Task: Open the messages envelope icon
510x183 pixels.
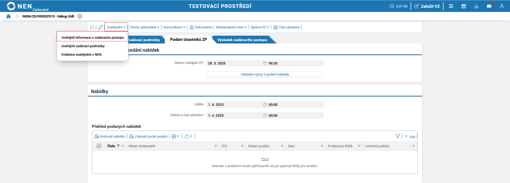Action: 489,6
